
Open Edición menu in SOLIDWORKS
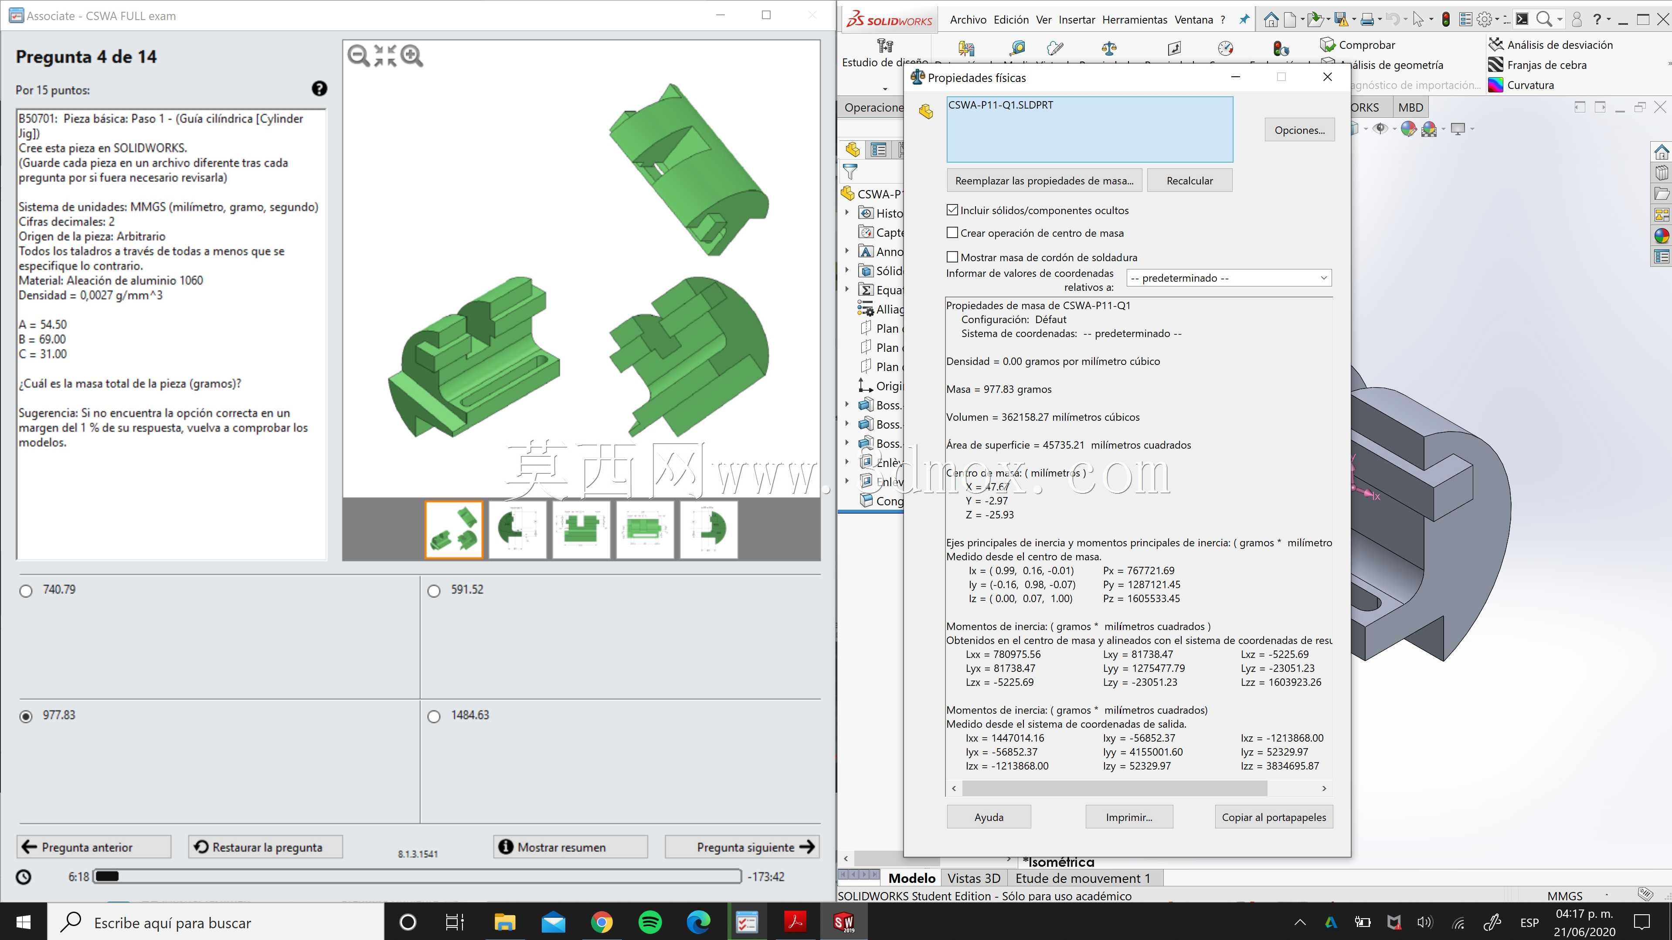[x=1011, y=20]
